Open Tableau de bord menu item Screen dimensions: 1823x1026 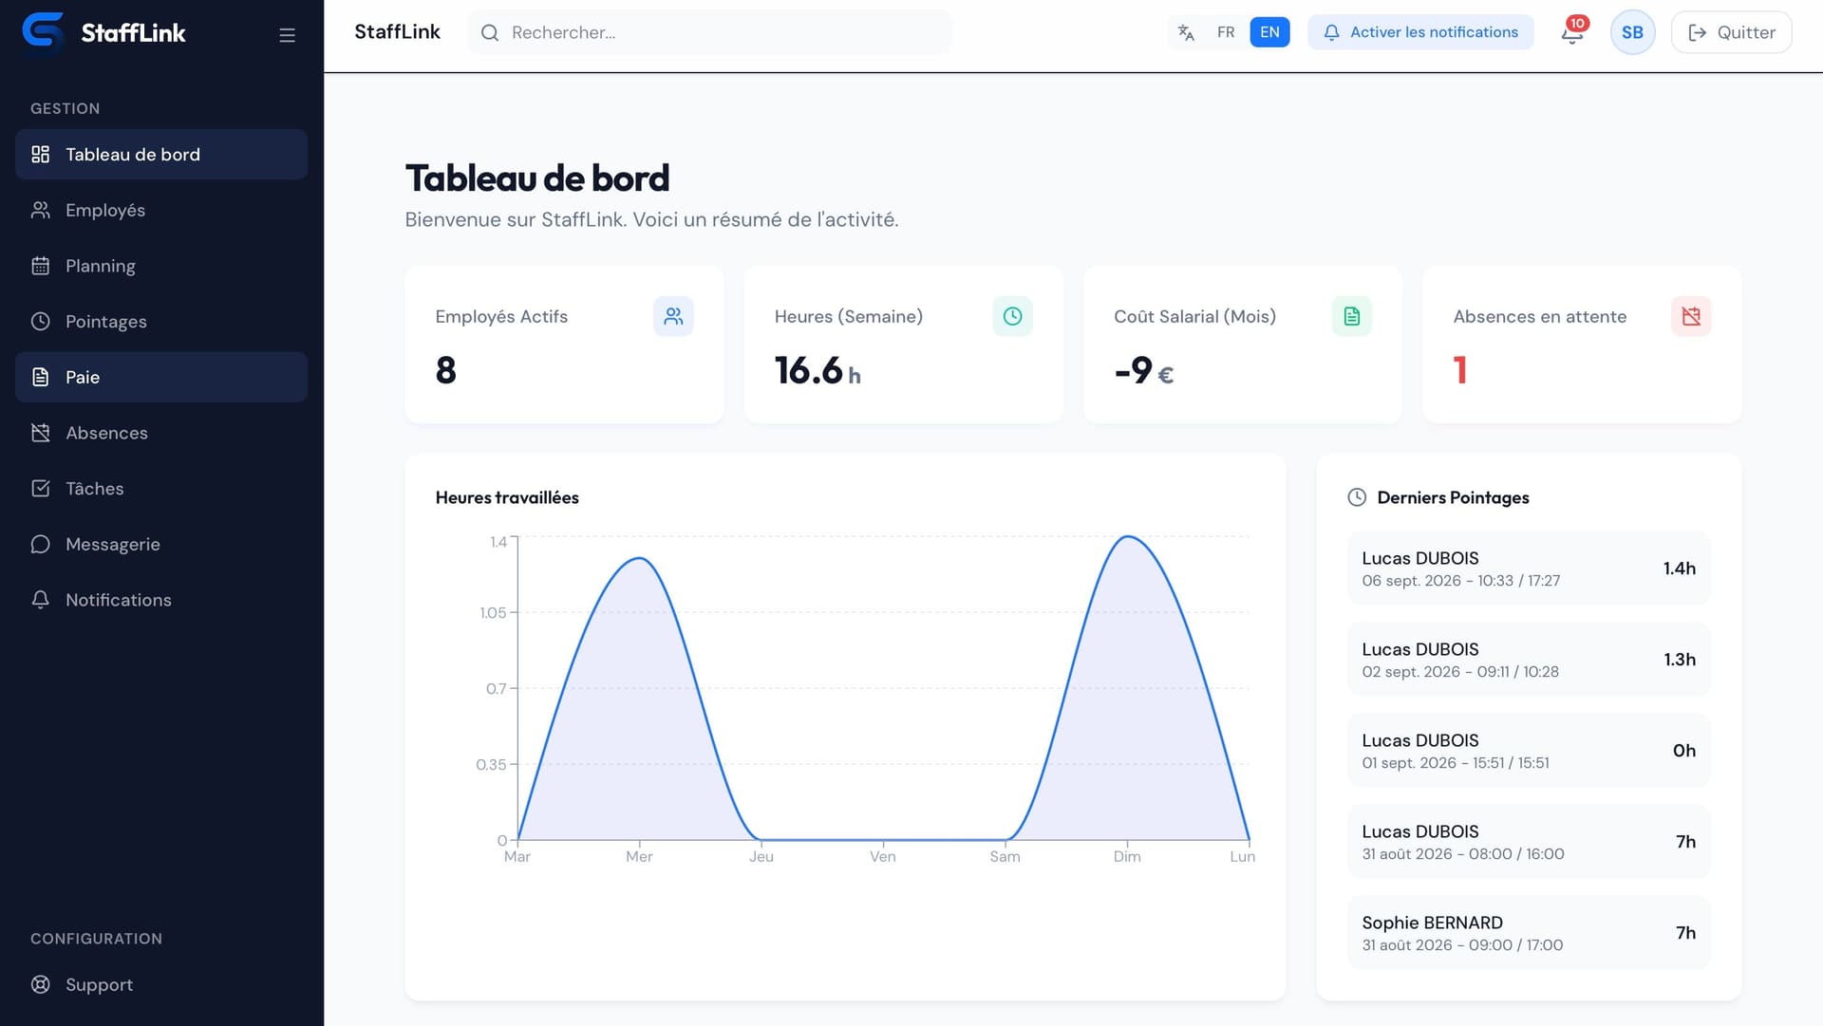point(161,154)
